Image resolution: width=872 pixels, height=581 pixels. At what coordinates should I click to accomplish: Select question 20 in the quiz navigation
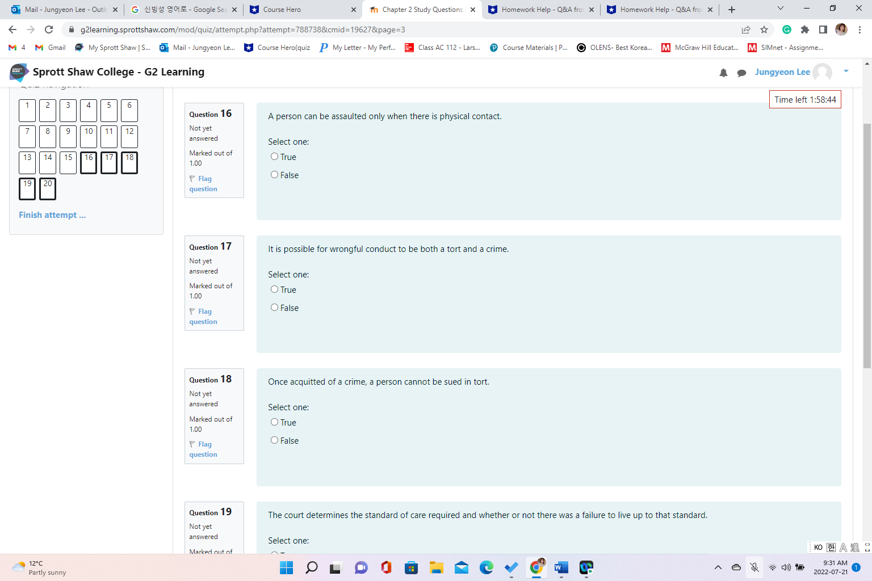coord(47,188)
